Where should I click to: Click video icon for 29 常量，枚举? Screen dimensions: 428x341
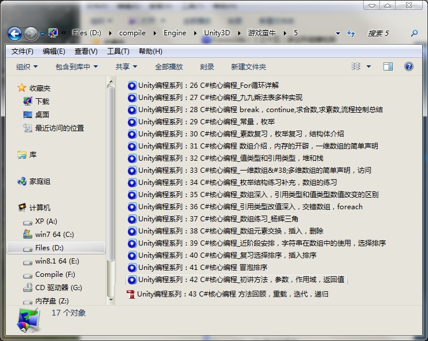coord(132,122)
